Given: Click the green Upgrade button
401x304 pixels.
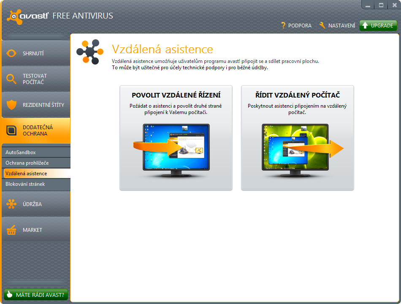Looking at the screenshot, I should tap(378, 26).
